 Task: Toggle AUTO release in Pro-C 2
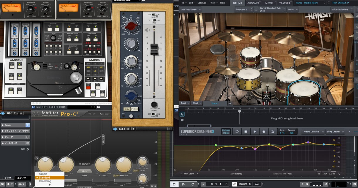point(117,175)
